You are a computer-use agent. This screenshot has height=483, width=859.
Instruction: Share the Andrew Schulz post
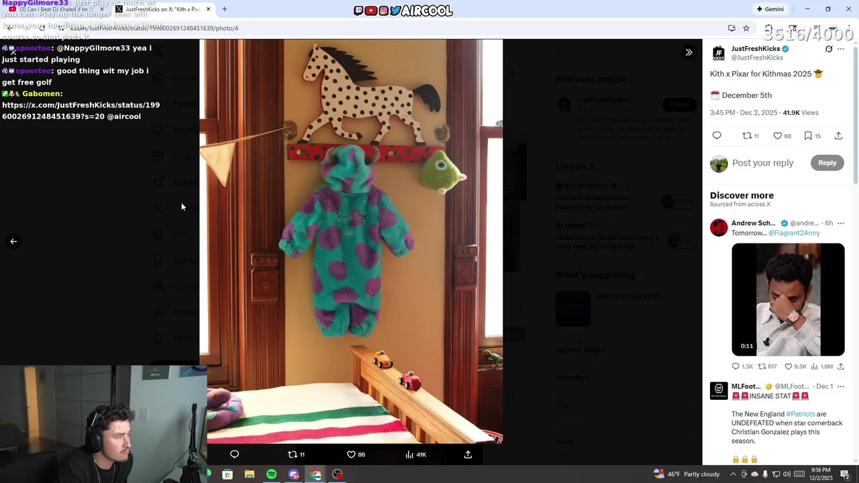tap(840, 366)
